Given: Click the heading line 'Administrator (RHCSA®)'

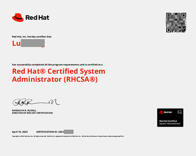Looking at the screenshot, I should [55, 79].
